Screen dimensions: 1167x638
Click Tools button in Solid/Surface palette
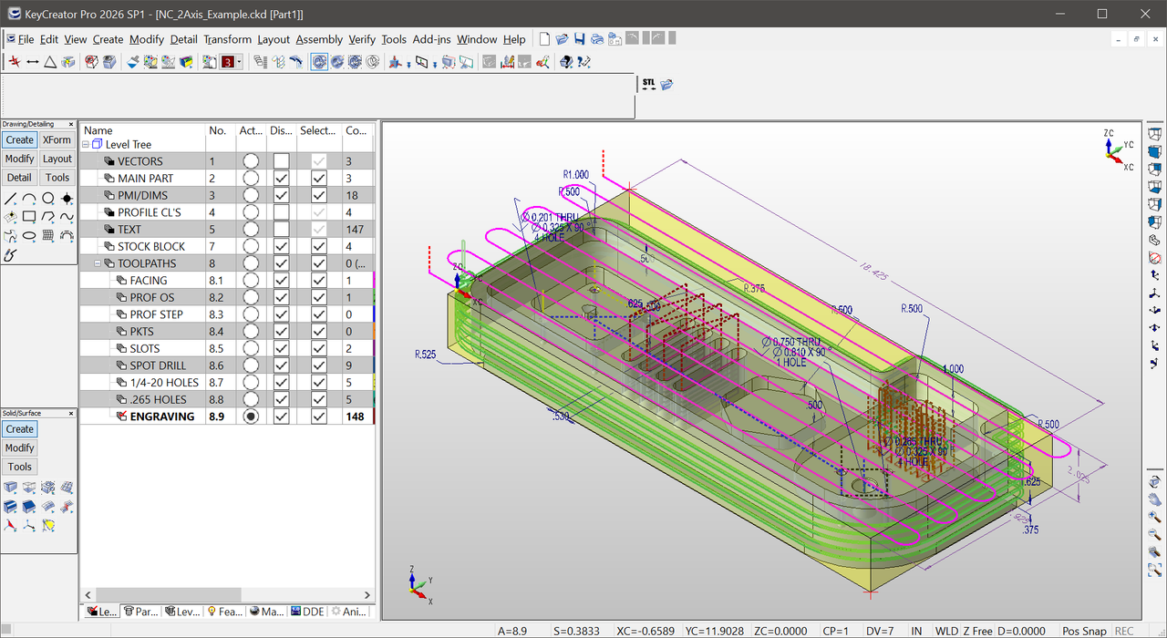[19, 467]
